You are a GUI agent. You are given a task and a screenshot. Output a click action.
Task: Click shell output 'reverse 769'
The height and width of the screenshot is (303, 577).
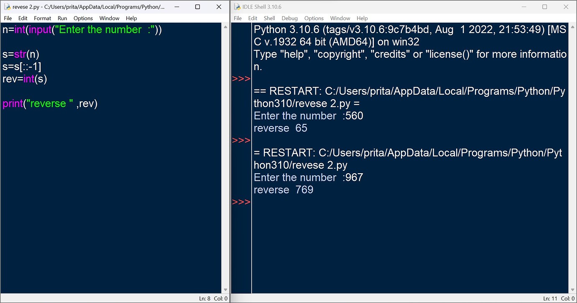click(283, 190)
